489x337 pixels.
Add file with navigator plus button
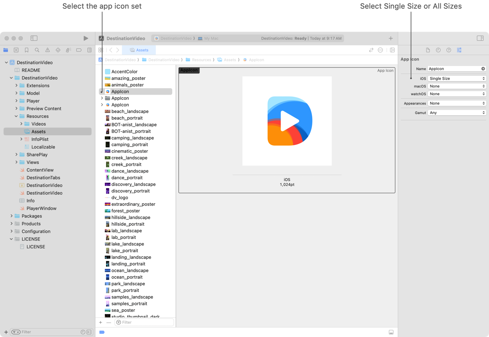(x=6, y=332)
